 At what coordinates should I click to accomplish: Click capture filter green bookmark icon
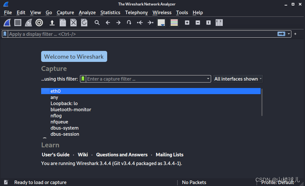(83, 79)
